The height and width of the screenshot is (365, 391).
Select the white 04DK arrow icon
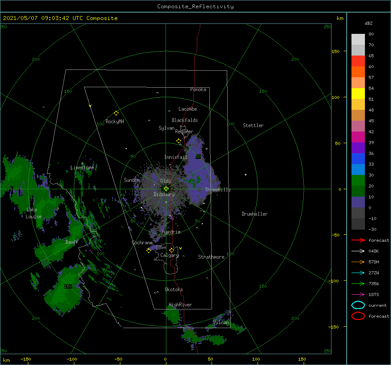358,251
